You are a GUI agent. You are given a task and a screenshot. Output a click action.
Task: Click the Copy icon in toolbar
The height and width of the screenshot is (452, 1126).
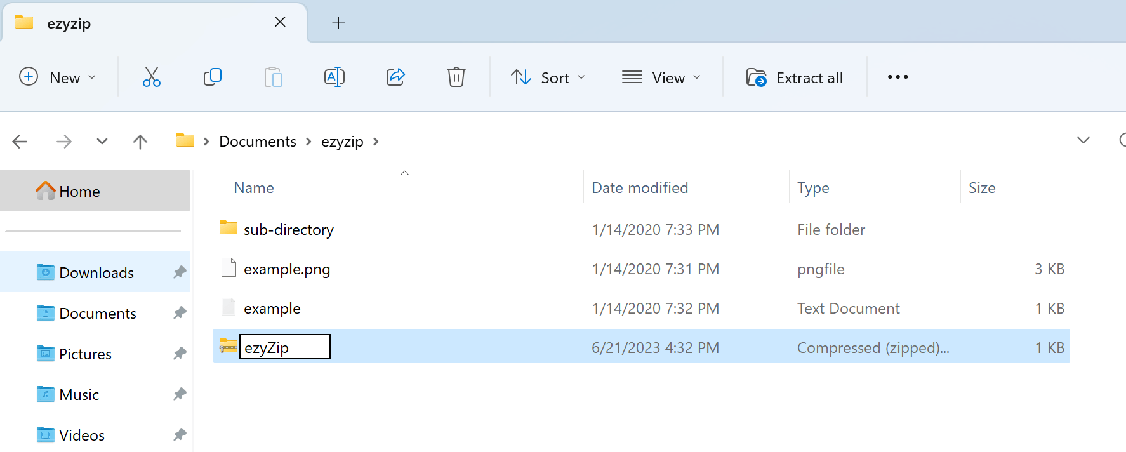213,77
